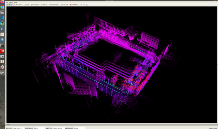Open the Help menu
This screenshot has height=129, width=218.
pyautogui.click(x=16, y=2)
